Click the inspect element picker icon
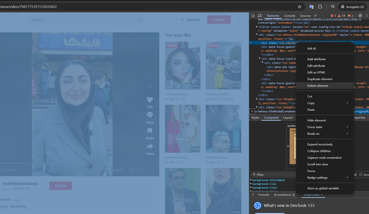 coord(253,16)
